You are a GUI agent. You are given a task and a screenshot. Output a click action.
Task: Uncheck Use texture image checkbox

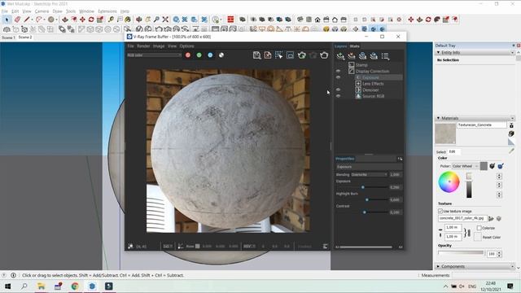tap(440, 212)
